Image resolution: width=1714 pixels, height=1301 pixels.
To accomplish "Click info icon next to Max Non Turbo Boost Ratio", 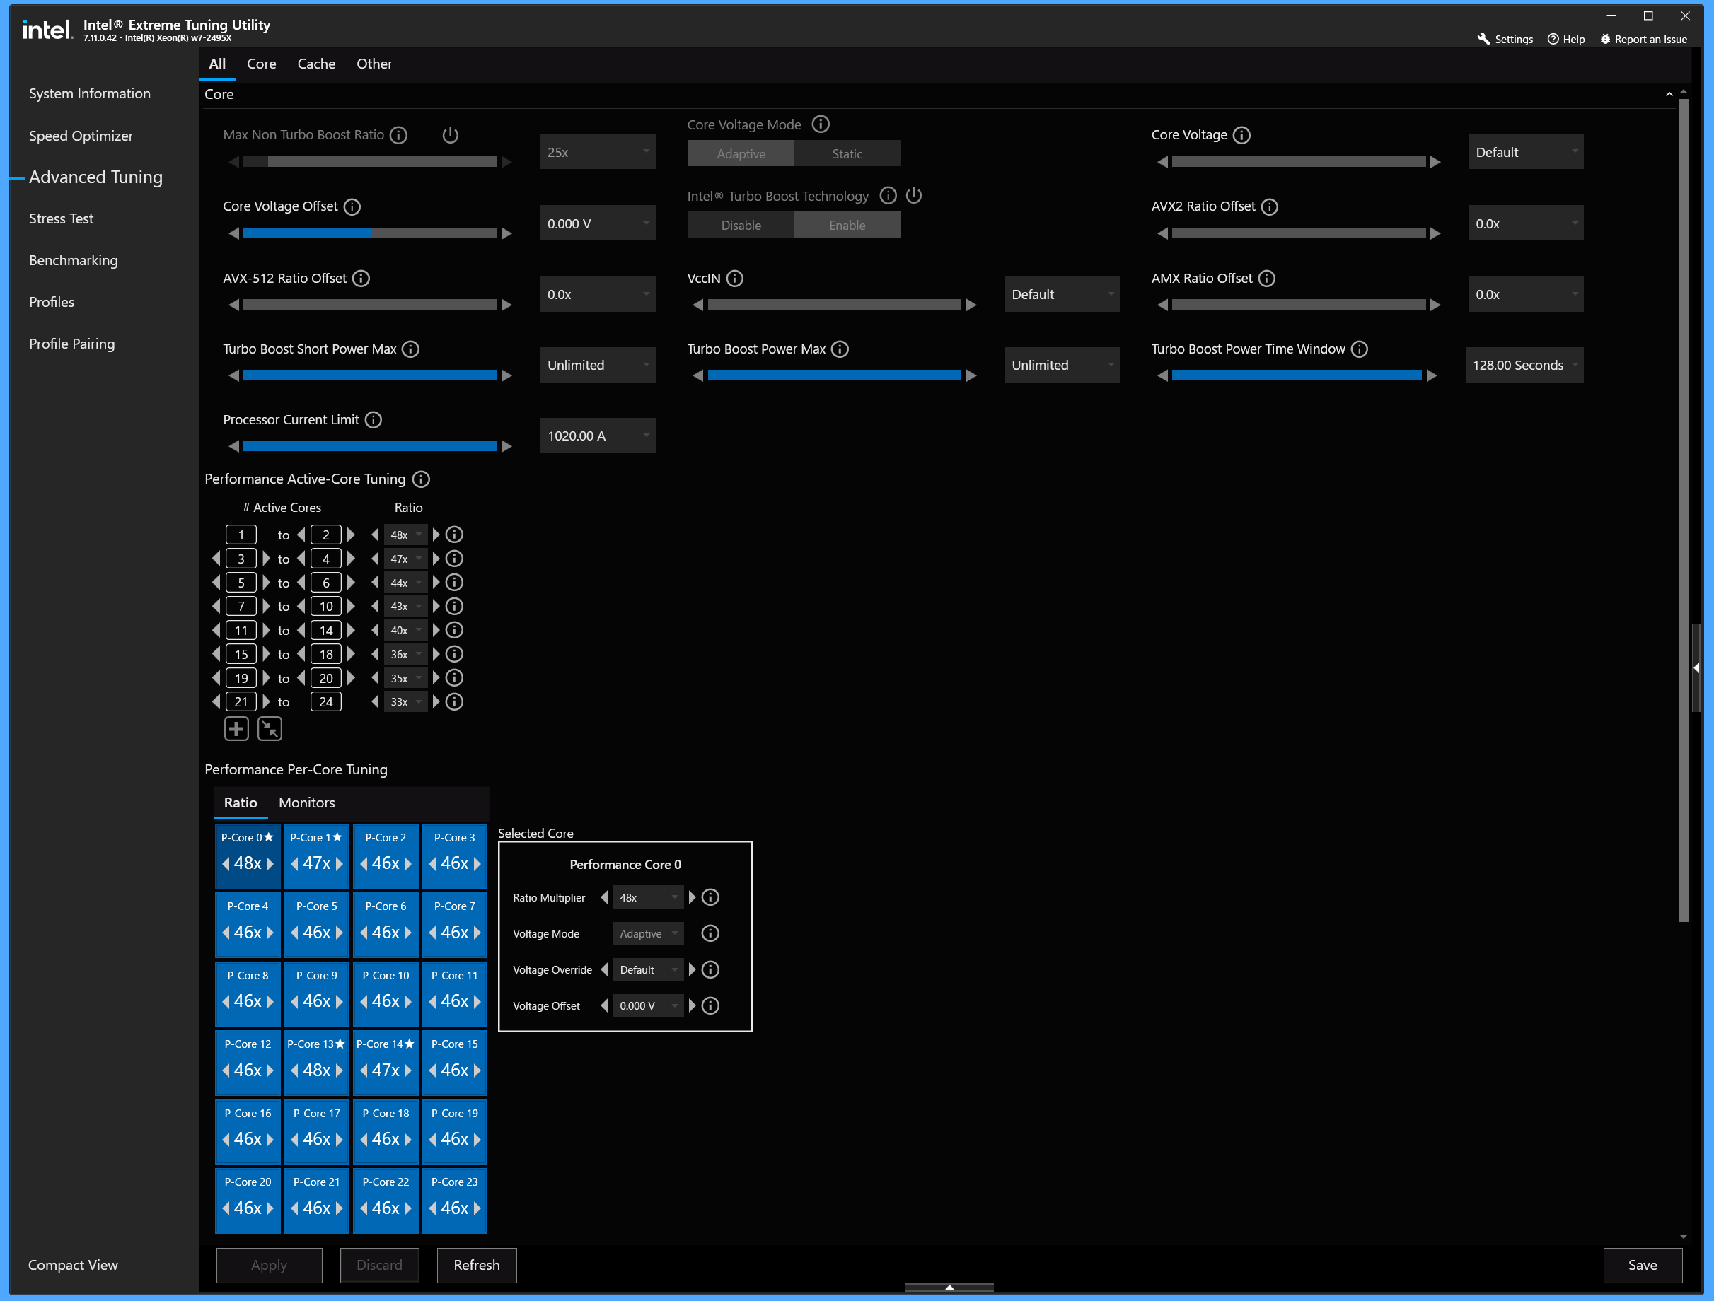I will tap(398, 135).
